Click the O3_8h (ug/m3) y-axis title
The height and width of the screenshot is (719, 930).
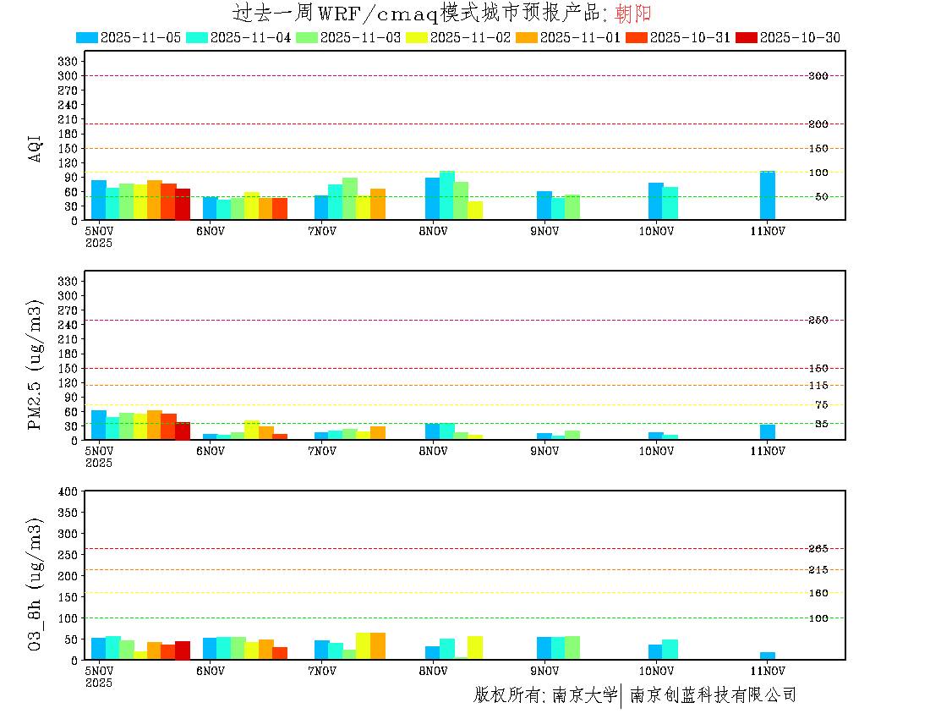coord(36,584)
